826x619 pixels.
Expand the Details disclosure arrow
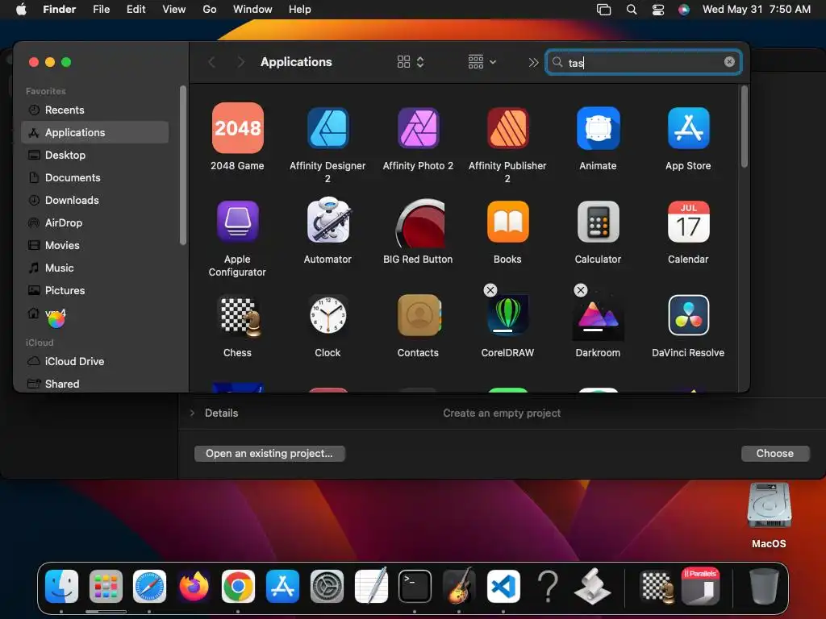(192, 413)
